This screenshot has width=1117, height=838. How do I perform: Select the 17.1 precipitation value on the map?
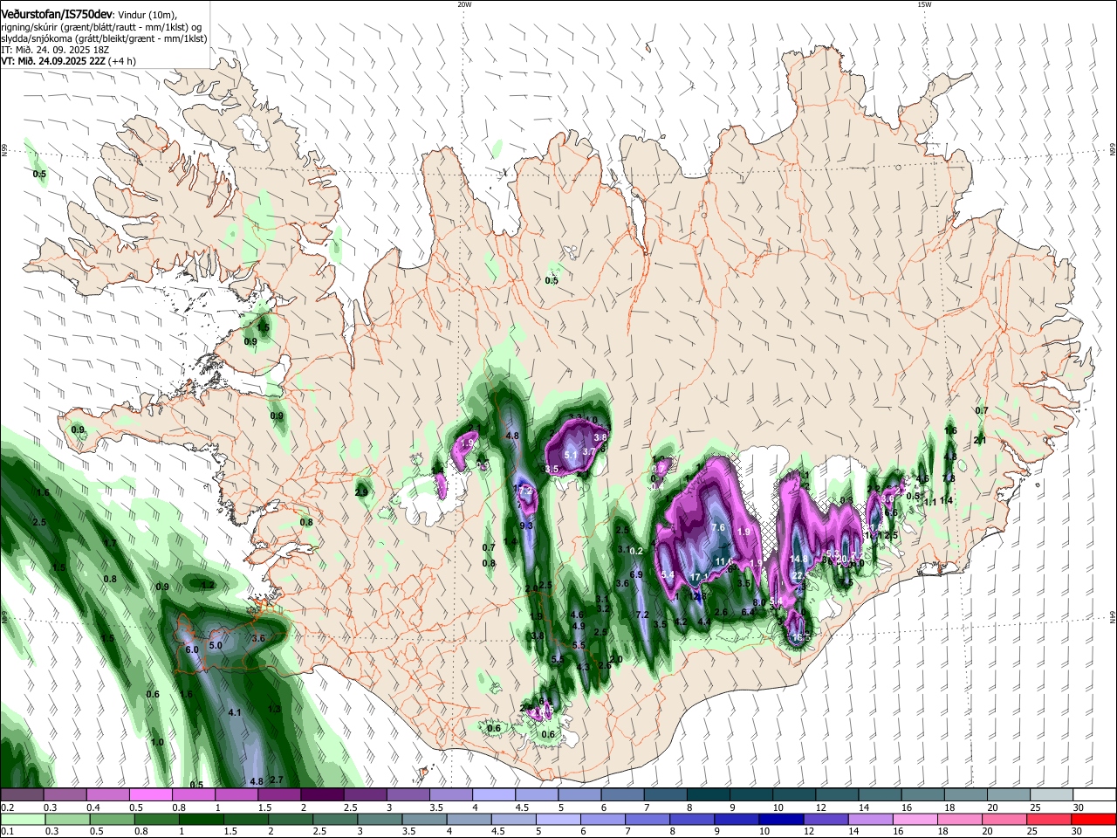[x=699, y=577]
